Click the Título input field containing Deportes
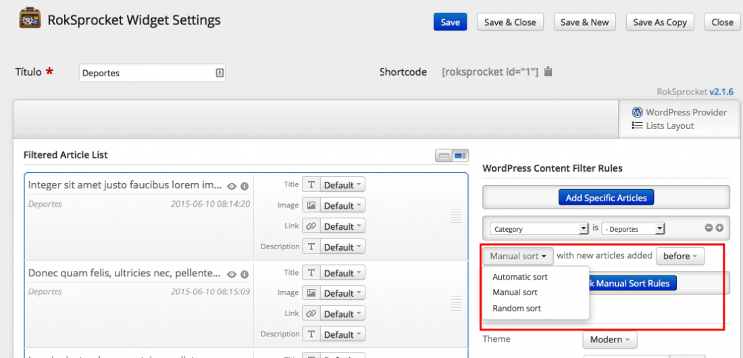This screenshot has height=358, width=743. pyautogui.click(x=152, y=73)
